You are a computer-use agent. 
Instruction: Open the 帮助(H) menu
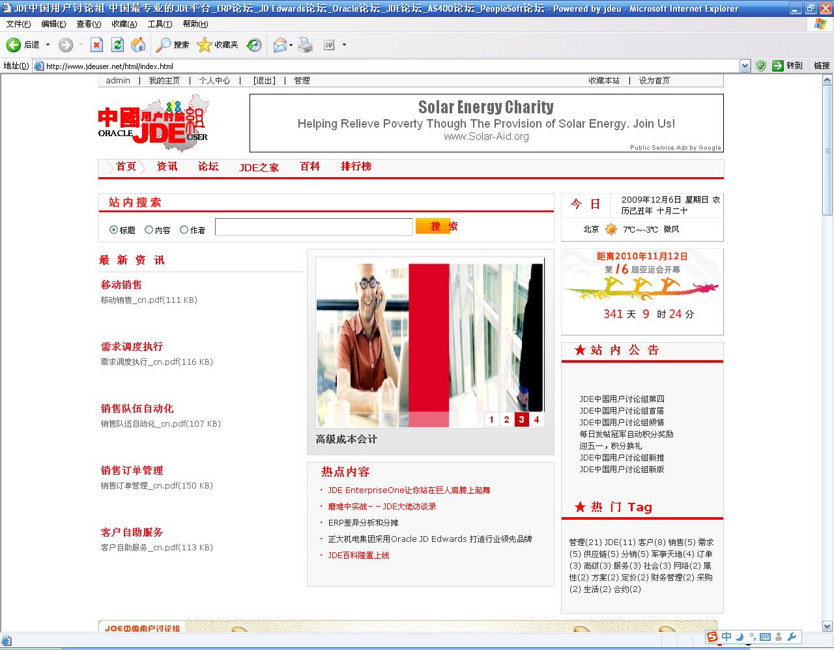pos(195,24)
